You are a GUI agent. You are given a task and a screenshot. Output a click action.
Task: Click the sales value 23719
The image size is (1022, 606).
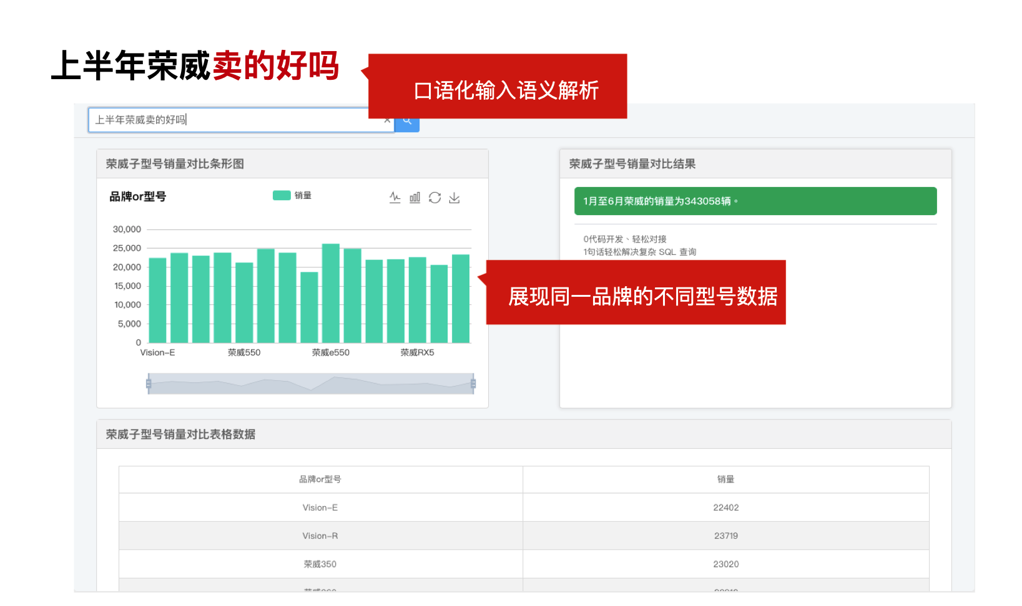[x=726, y=536]
